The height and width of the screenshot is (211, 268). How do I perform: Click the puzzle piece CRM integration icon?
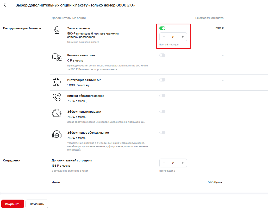click(57, 82)
